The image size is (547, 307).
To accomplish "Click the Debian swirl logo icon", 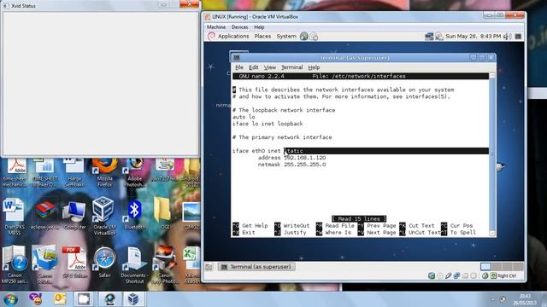I will tap(211, 36).
